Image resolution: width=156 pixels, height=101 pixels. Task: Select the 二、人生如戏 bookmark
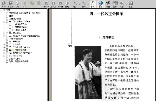[15, 45]
